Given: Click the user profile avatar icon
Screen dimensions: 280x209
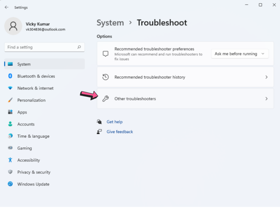Looking at the screenshot, I should coord(13,26).
